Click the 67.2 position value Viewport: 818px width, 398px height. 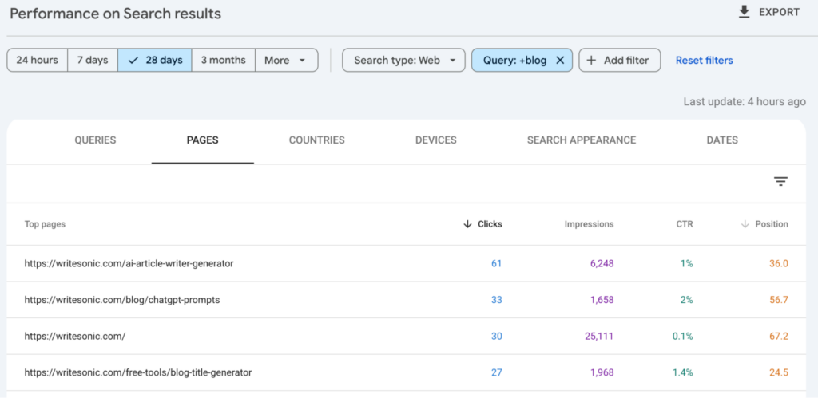tap(779, 337)
